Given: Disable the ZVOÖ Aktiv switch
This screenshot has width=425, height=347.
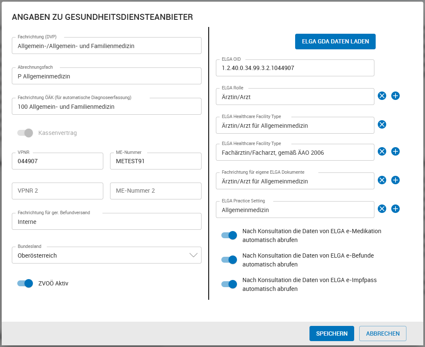Looking at the screenshot, I should pyautogui.click(x=25, y=283).
